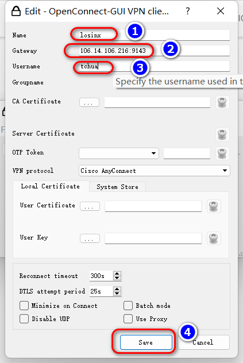This screenshot has width=243, height=363.
Task: Browse for CA Certificate file
Action: (89, 102)
